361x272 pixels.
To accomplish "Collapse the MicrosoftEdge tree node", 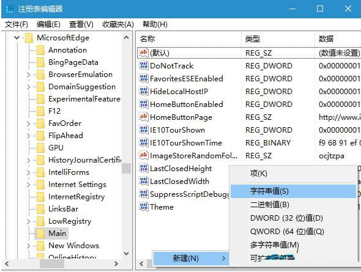I will (x=17, y=37).
